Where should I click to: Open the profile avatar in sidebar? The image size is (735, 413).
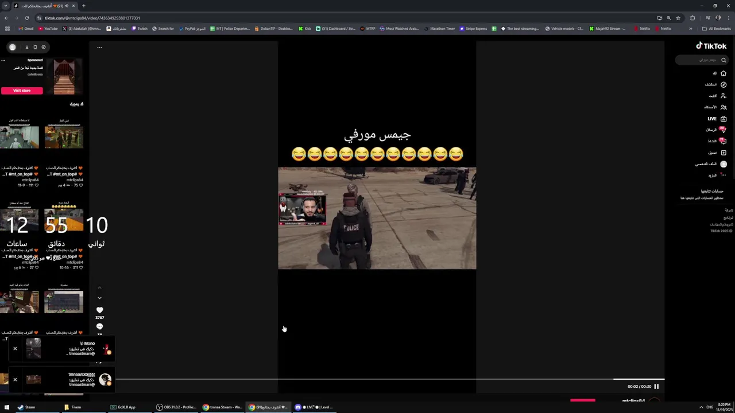(723, 164)
